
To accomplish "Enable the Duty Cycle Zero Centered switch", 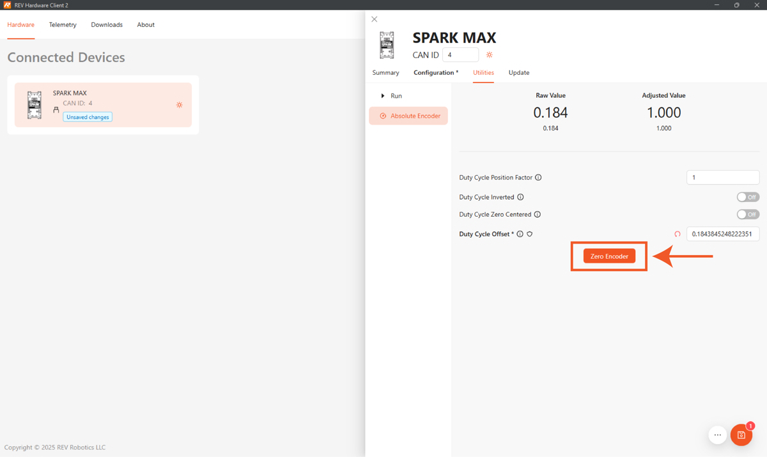I will (747, 214).
